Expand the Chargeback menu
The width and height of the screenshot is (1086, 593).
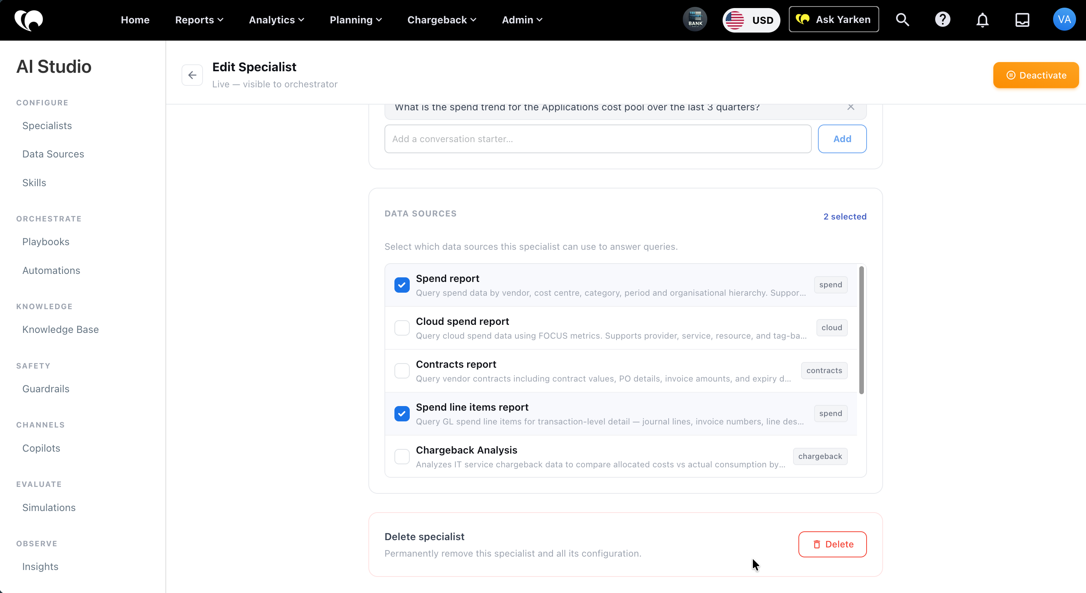pyautogui.click(x=442, y=20)
